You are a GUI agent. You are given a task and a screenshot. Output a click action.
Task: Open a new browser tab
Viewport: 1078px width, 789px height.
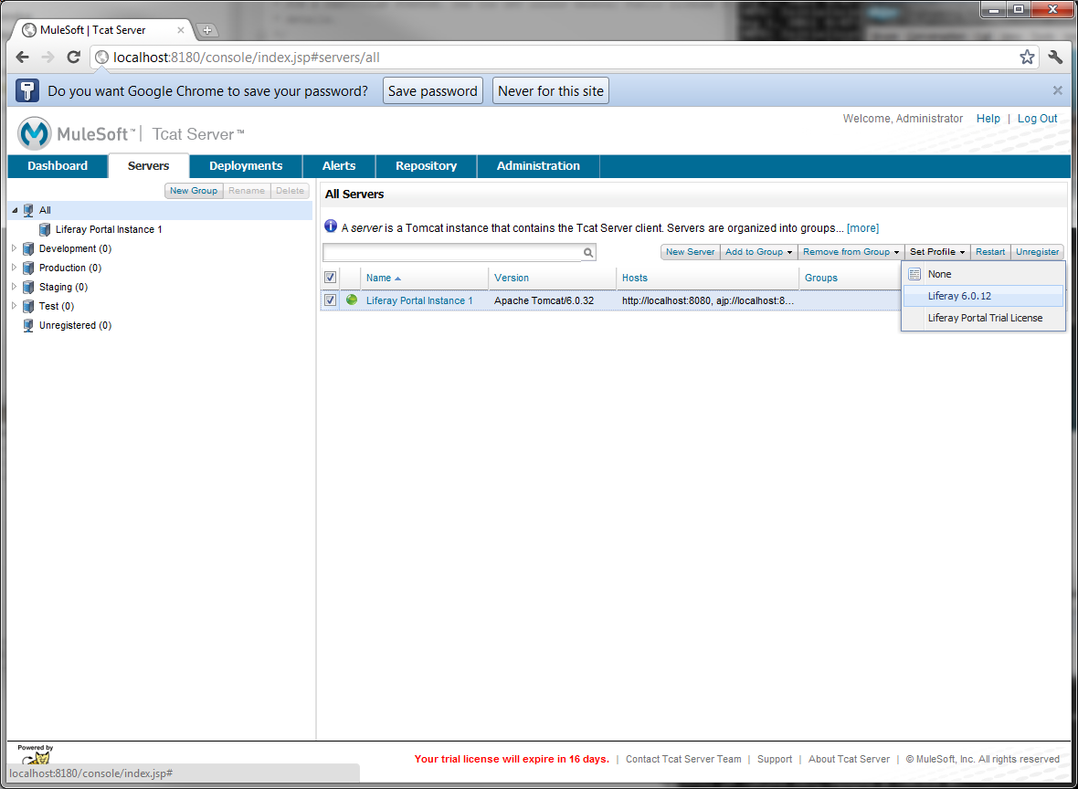(206, 30)
